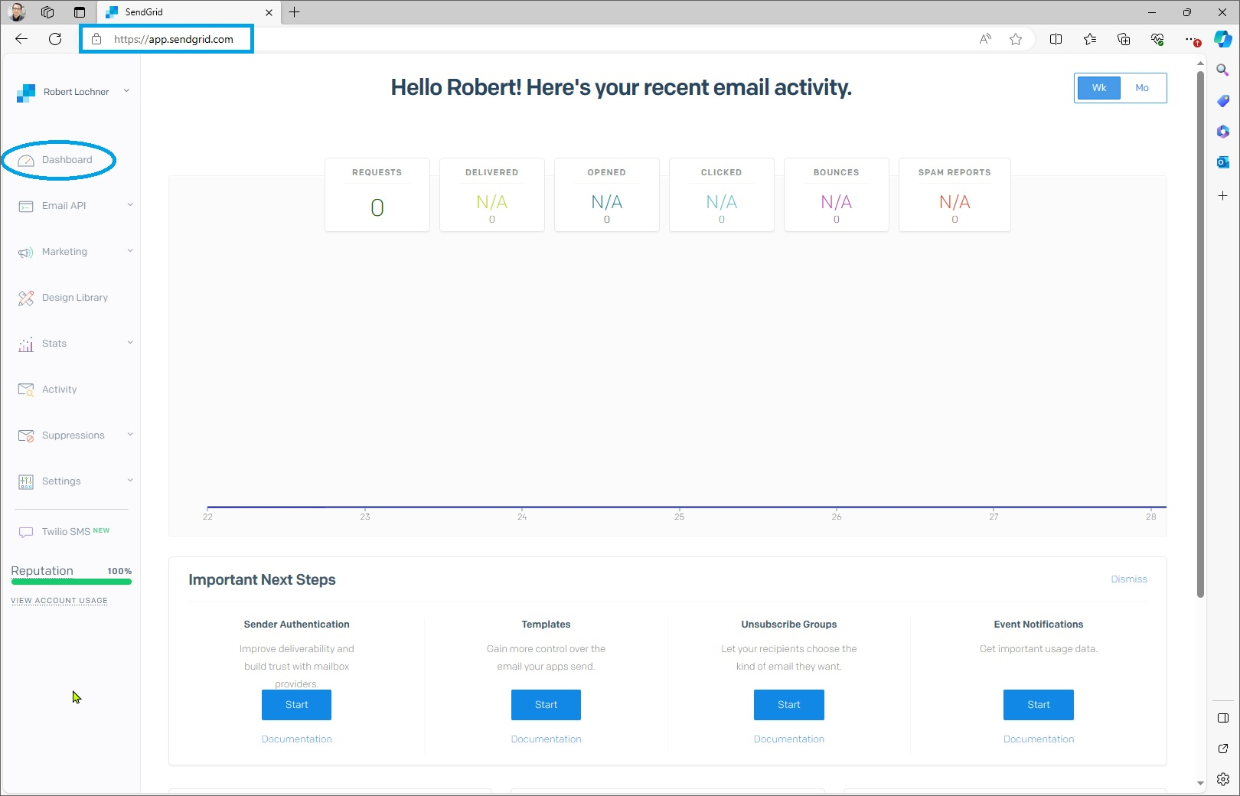Open the Twilio SMS menu item
The width and height of the screenshot is (1240, 796).
click(x=66, y=532)
